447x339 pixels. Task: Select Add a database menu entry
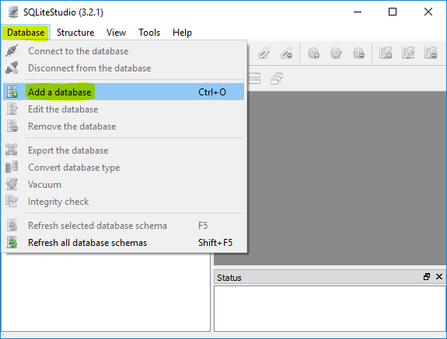pyautogui.click(x=124, y=92)
